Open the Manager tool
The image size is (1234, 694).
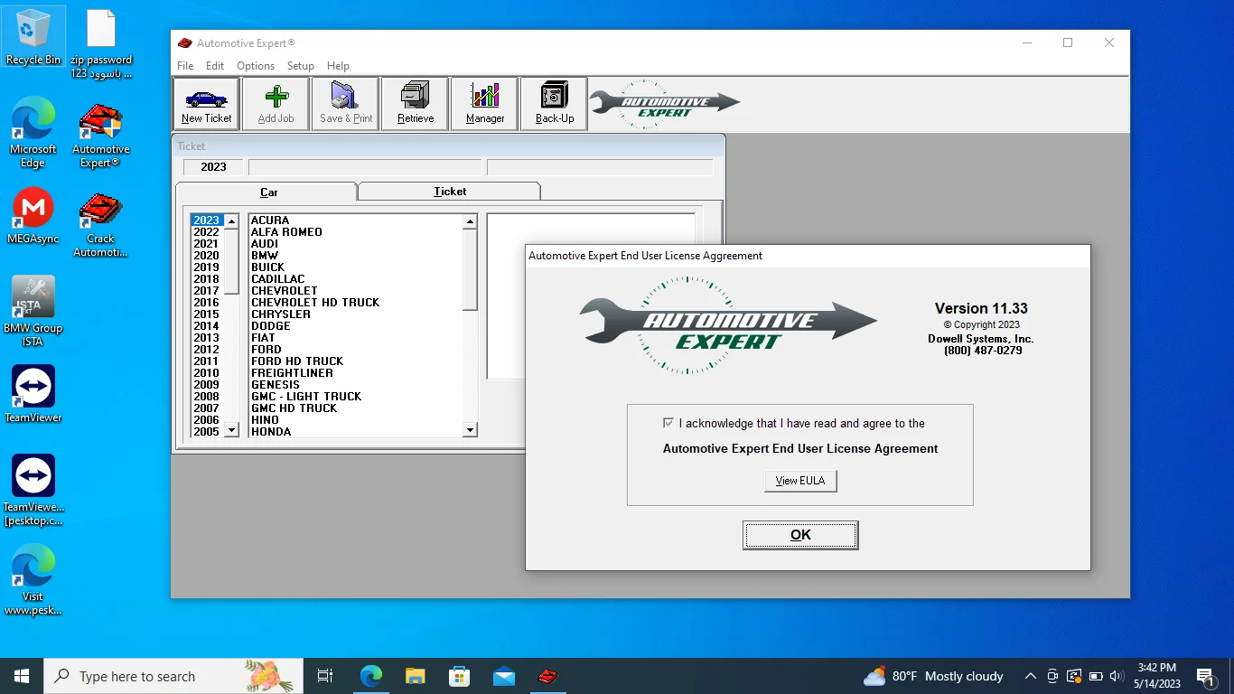point(483,103)
